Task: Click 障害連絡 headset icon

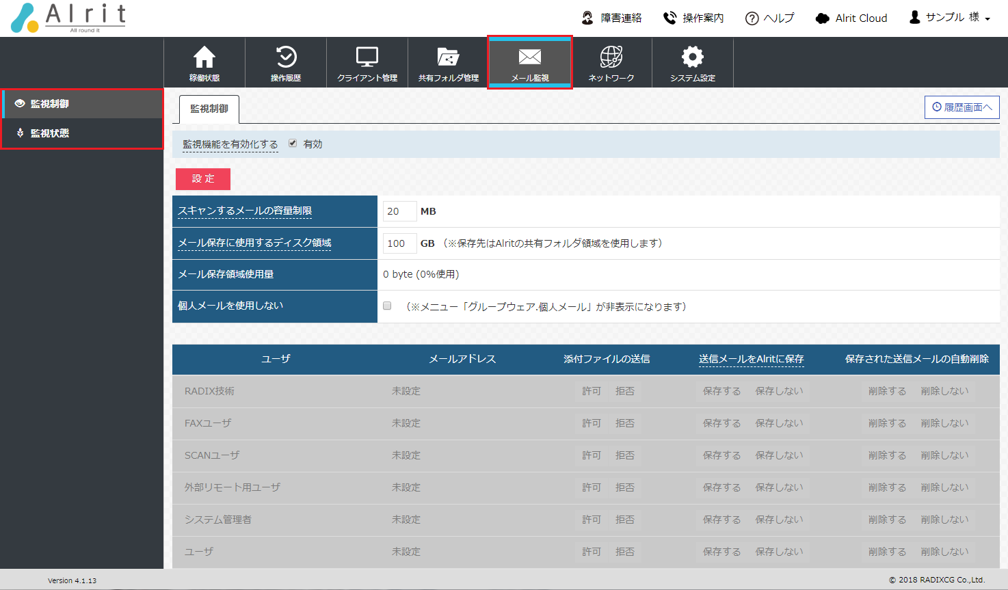Action: coord(587,18)
